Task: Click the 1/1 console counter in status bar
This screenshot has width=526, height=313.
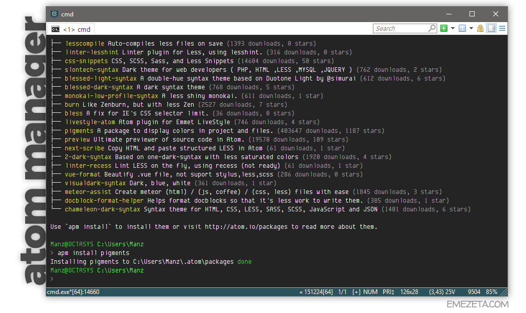Action: coord(342,292)
